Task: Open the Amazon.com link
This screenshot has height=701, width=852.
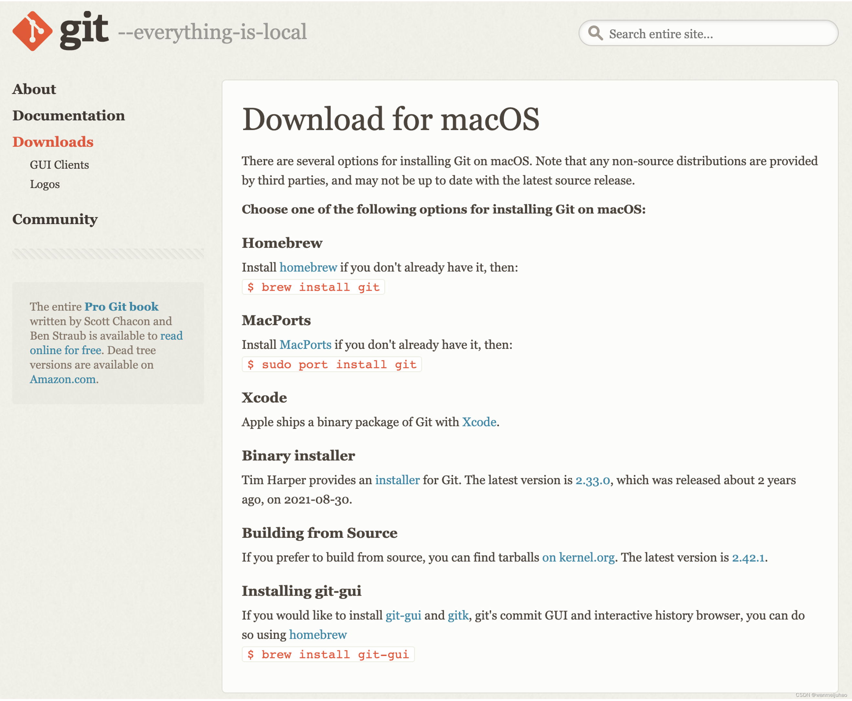Action: point(63,379)
